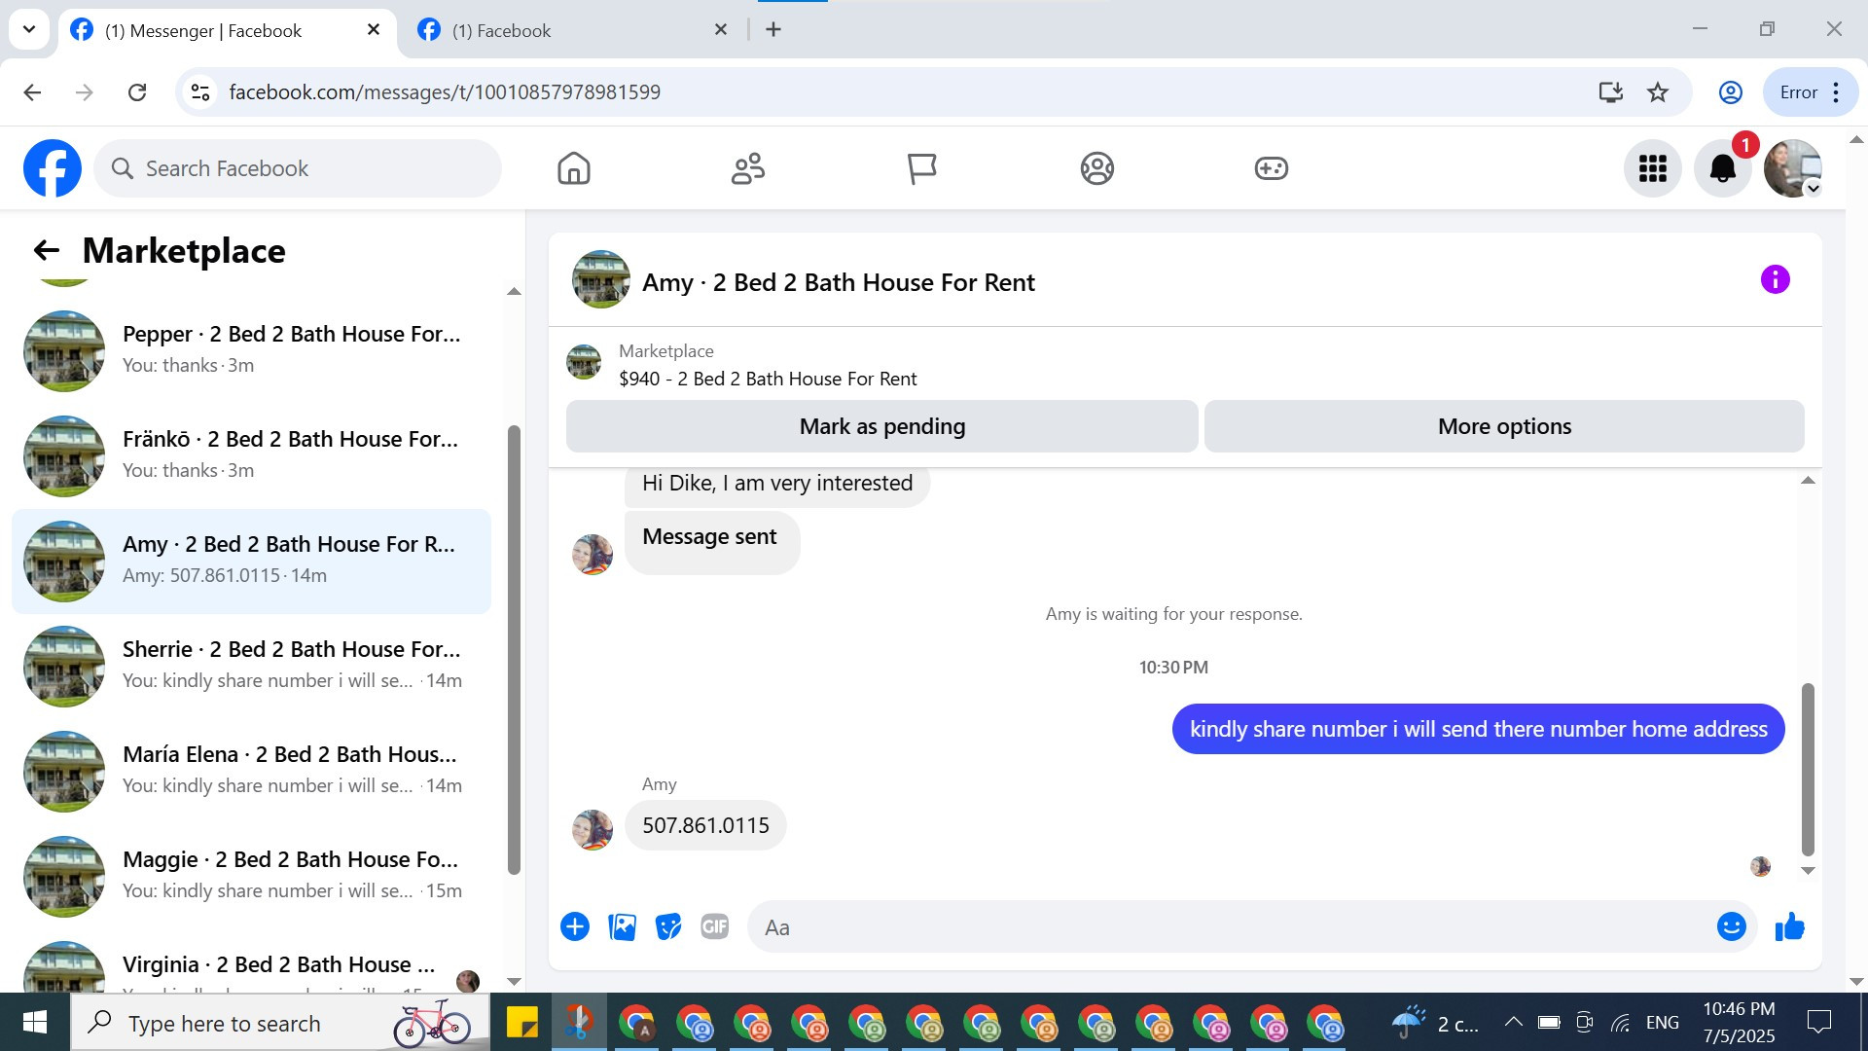This screenshot has height=1051, width=1868.
Task: Open the Friends icon in top navigation
Action: 747,168
